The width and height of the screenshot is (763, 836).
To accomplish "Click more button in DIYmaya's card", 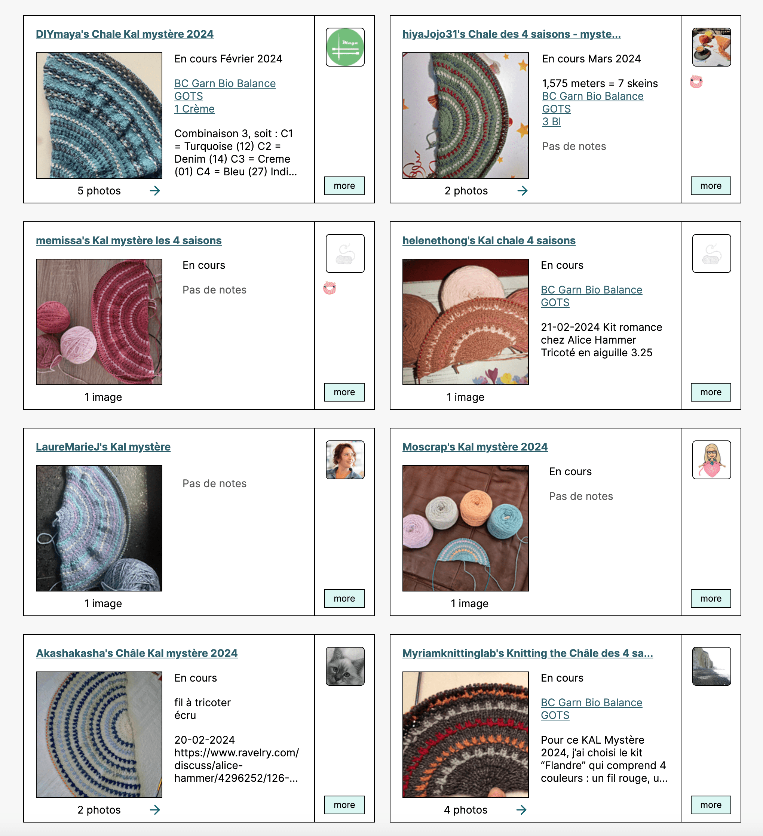I will (x=344, y=186).
